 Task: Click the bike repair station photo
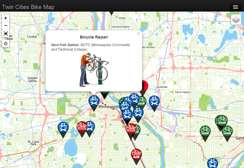[94, 70]
